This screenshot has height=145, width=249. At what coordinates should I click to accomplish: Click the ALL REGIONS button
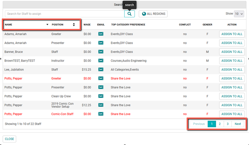[x=153, y=14]
